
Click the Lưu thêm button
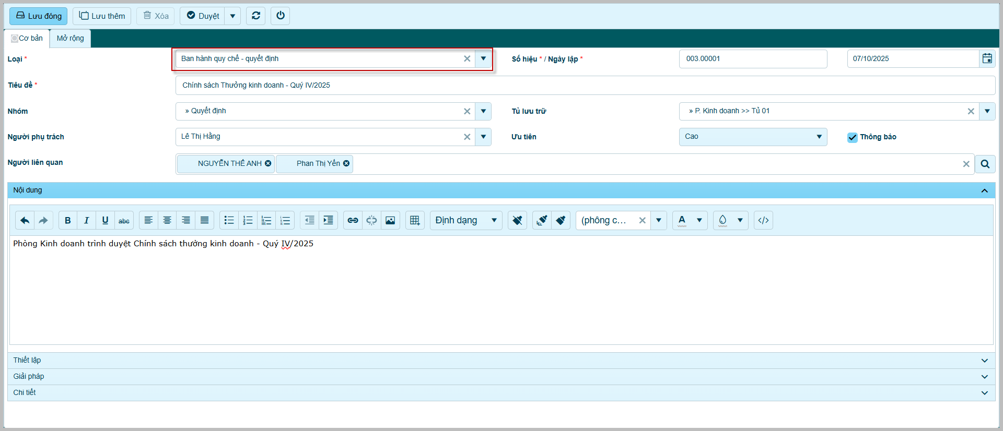(102, 16)
